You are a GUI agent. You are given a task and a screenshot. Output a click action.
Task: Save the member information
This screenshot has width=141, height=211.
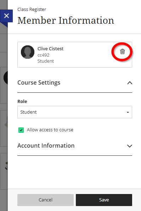(x=104, y=200)
